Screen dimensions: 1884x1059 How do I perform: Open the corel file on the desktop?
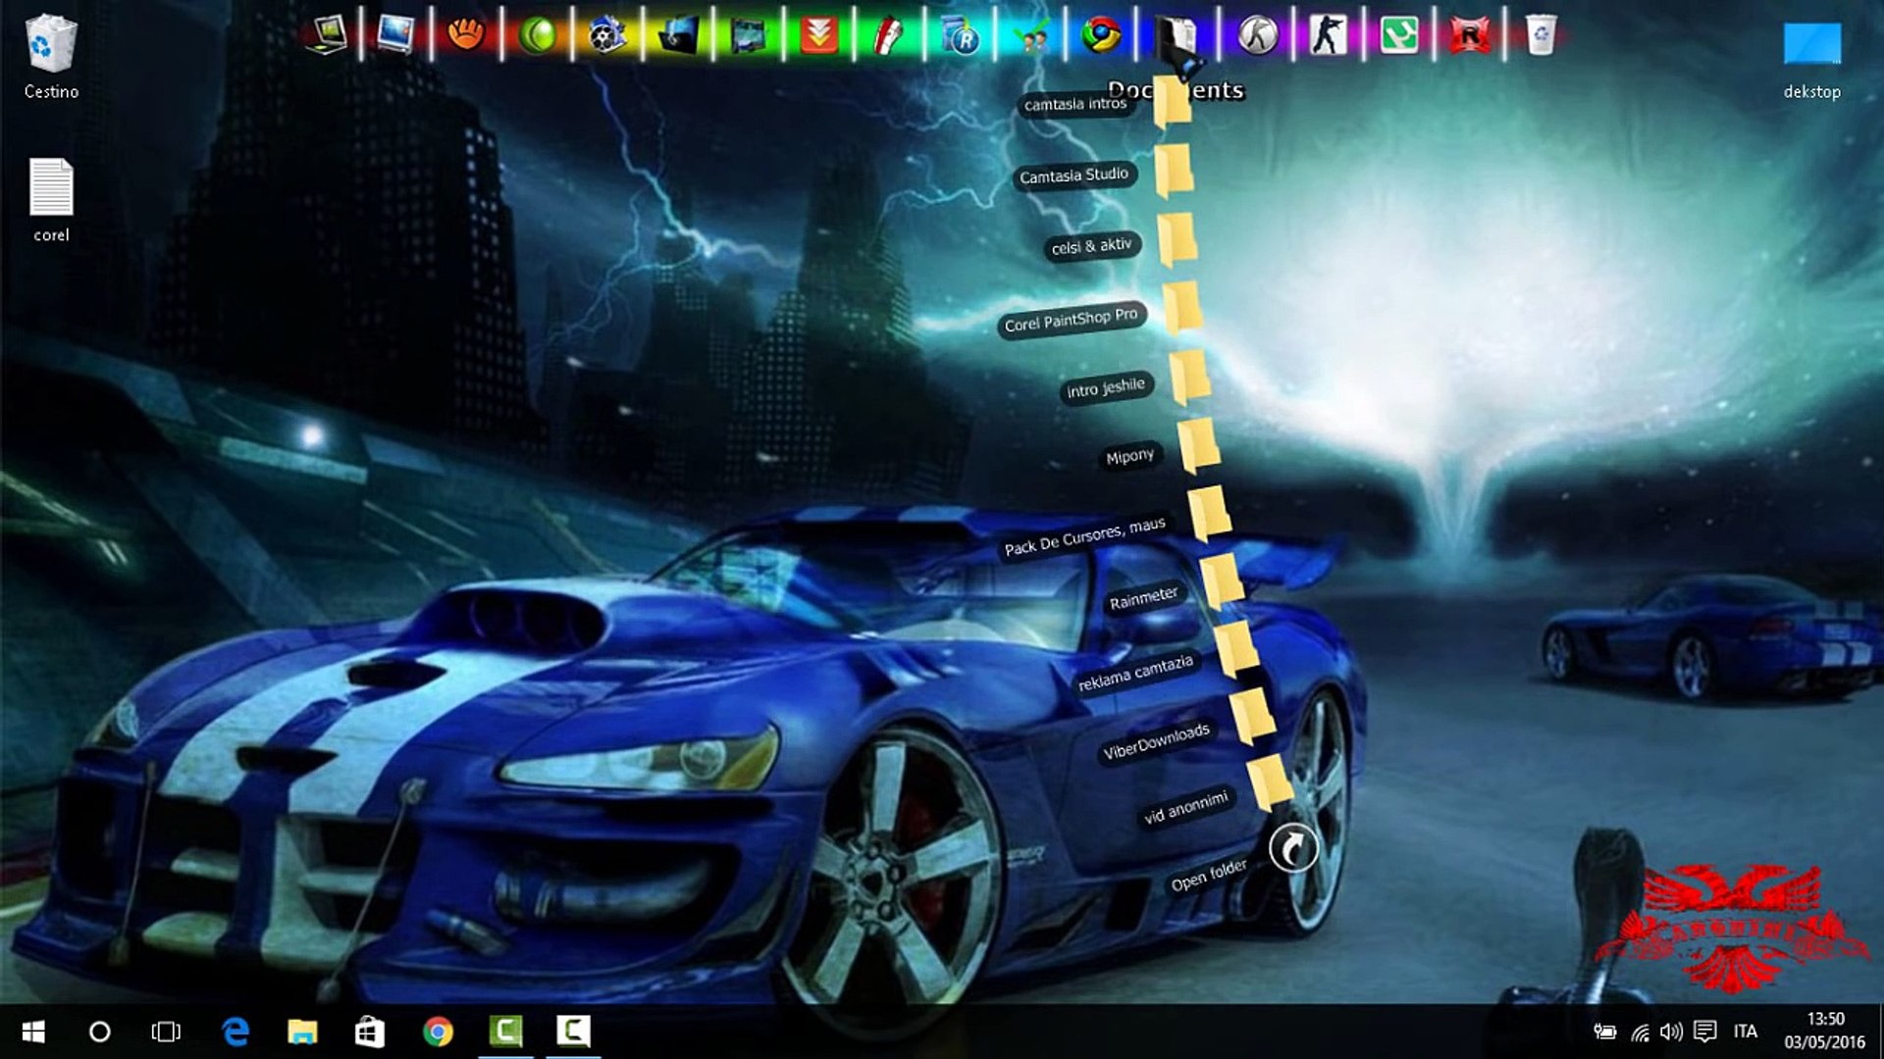pos(51,187)
